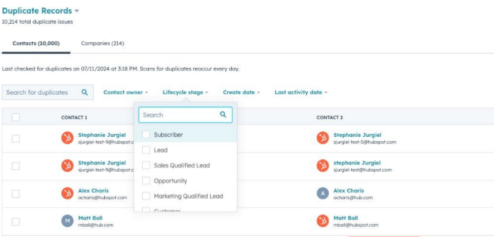Check the Sales Qualified Lead option
Screen dimensions: 494x237
click(146, 166)
